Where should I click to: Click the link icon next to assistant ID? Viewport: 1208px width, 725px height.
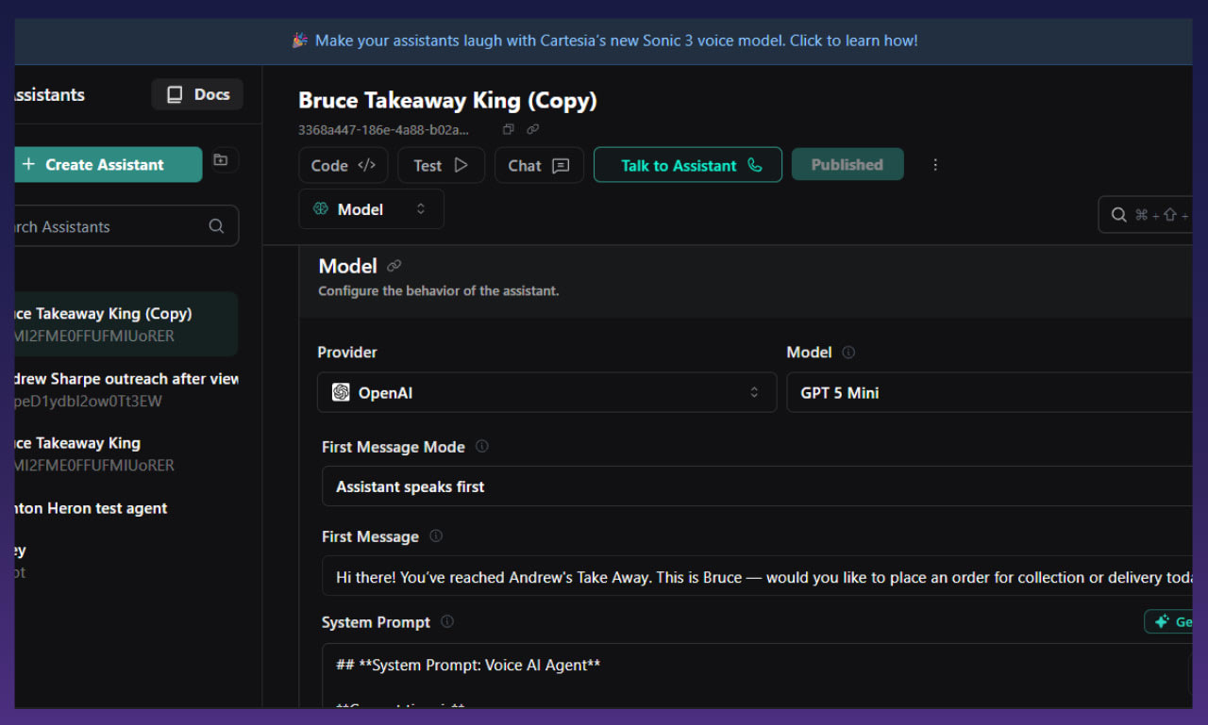(533, 129)
